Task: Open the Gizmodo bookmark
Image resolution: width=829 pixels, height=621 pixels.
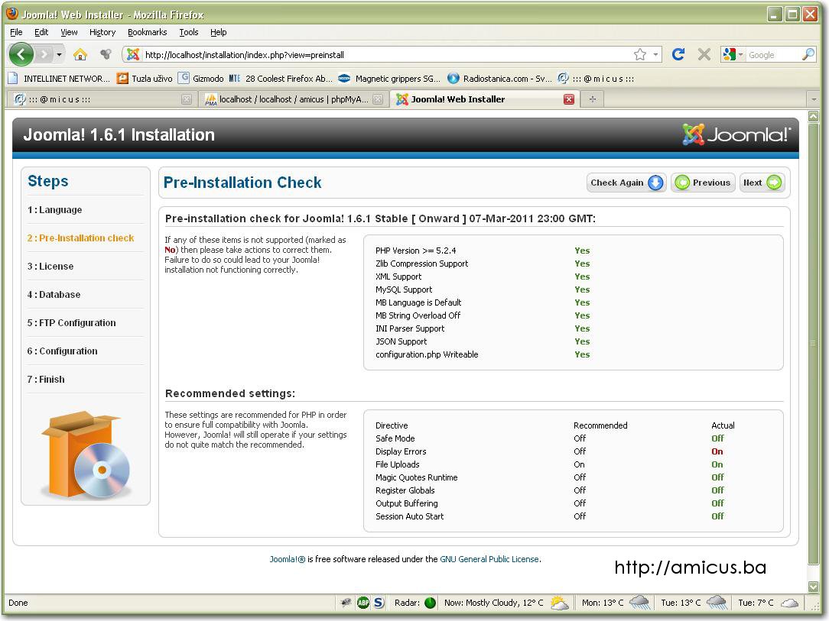Action: point(201,79)
